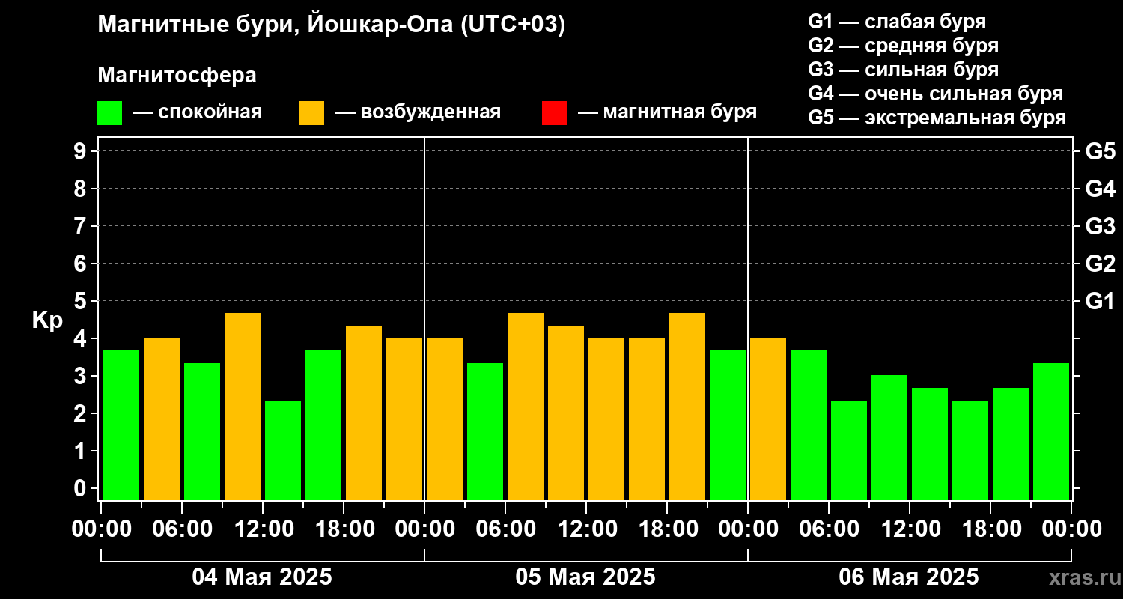Viewport: 1123px width, 599px height.
Task: Click the 'G4 — очень сильная буря' line
Action: tap(936, 94)
